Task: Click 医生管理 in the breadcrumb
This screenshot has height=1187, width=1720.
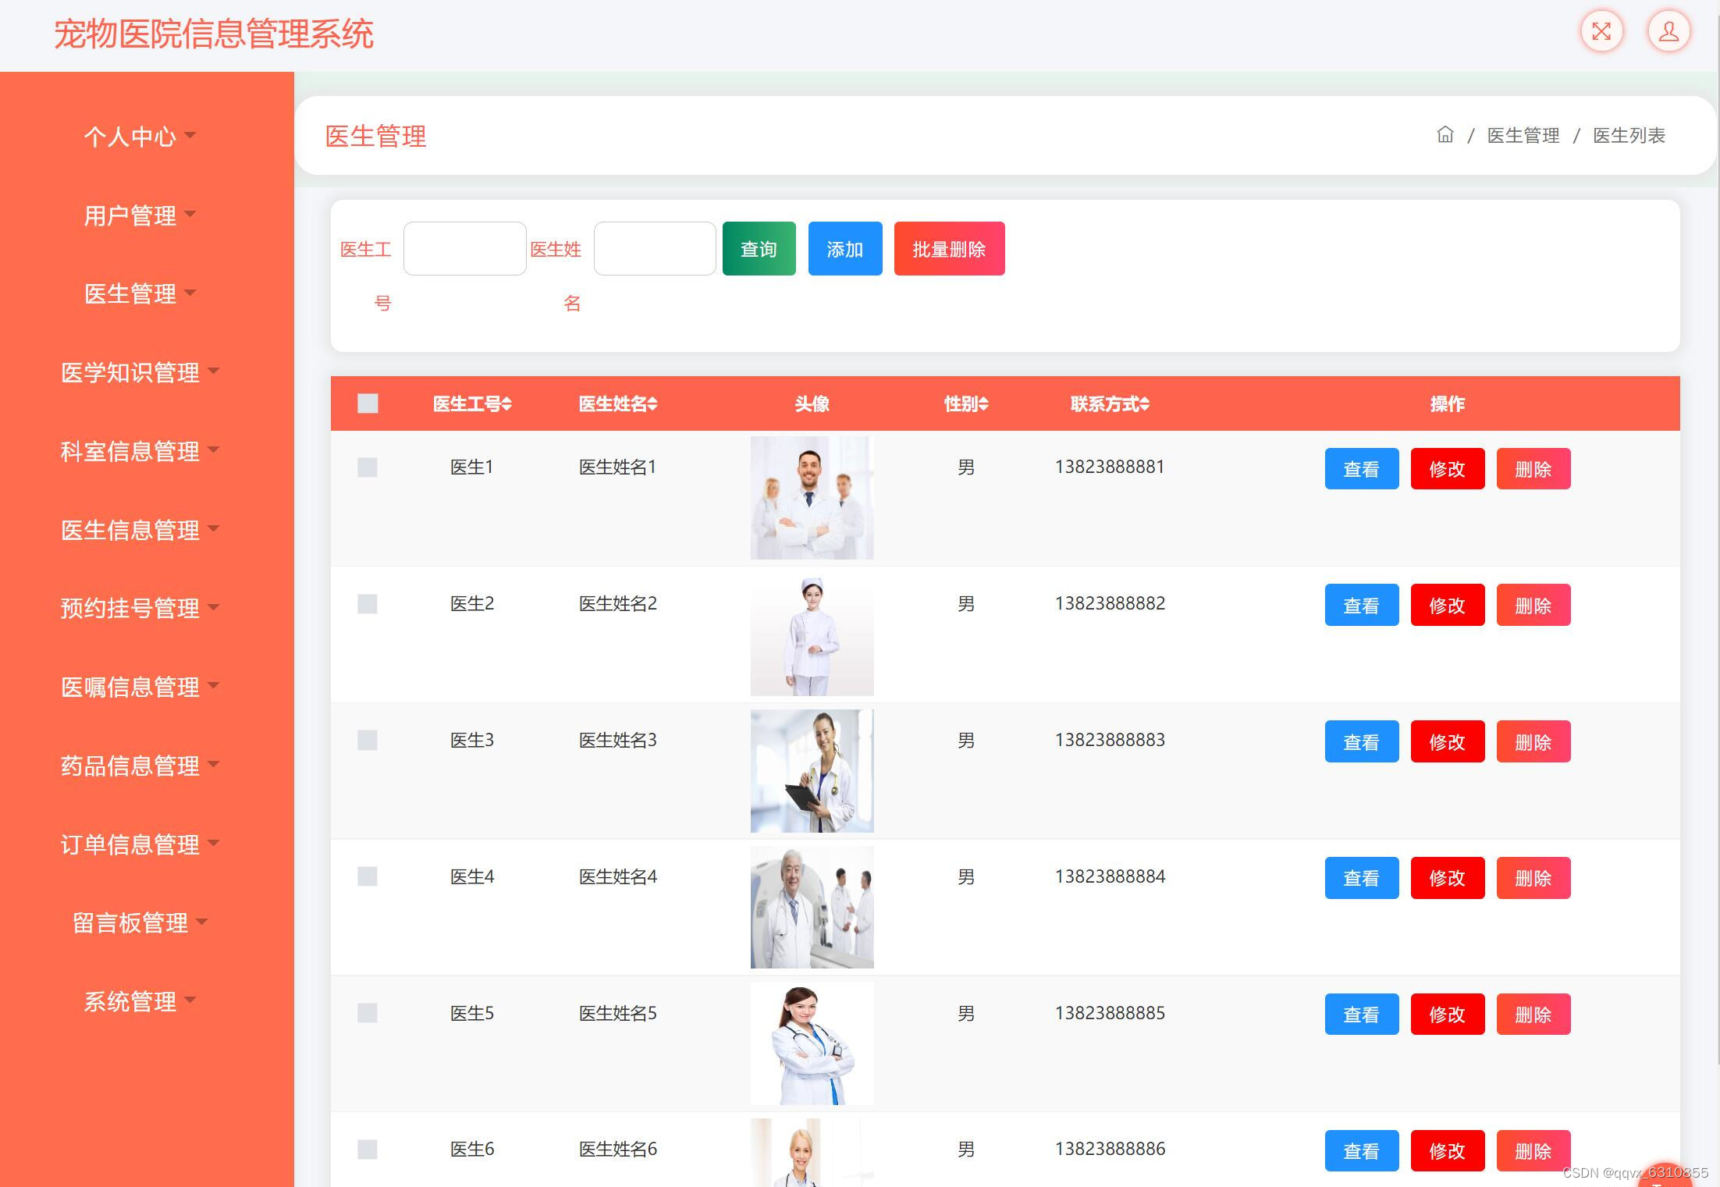Action: tap(1523, 136)
